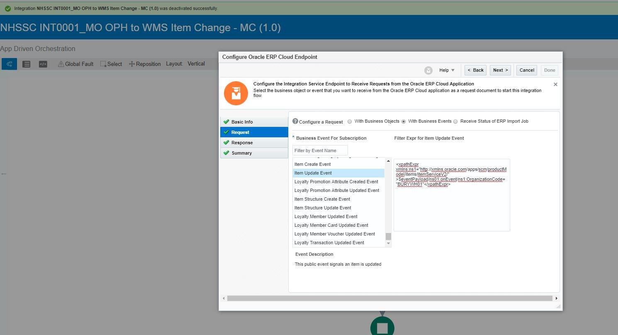
Task: Open the Help dropdown
Action: [x=446, y=70]
